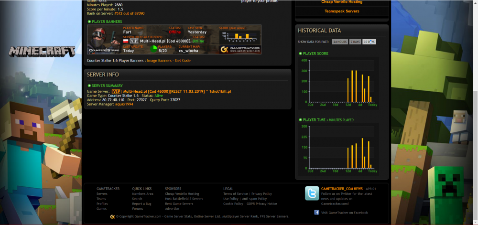The height and width of the screenshot is (225, 478).
Task: Click the green players pie chart icon
Action: (154, 49)
